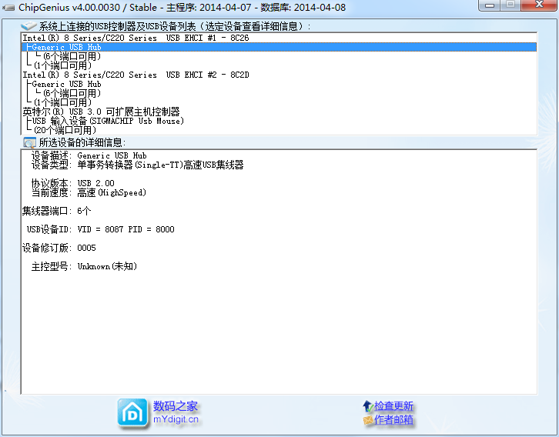This screenshot has height=437, width=559.
Task: Open the 作者邮箱 link
Action: tap(393, 420)
